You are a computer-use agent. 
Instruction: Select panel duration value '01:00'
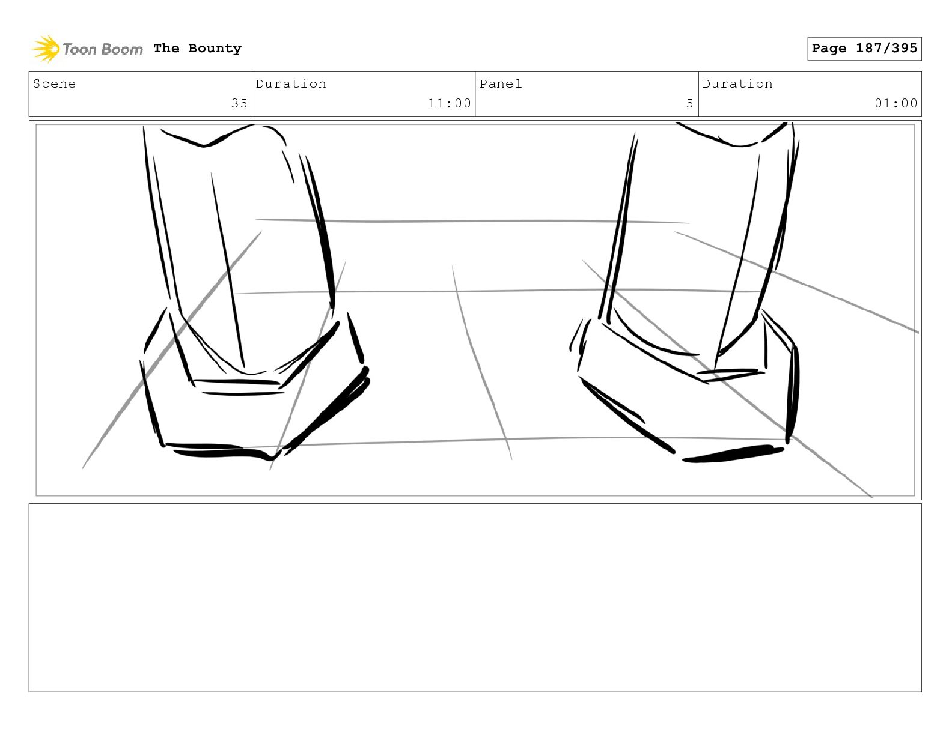click(896, 103)
